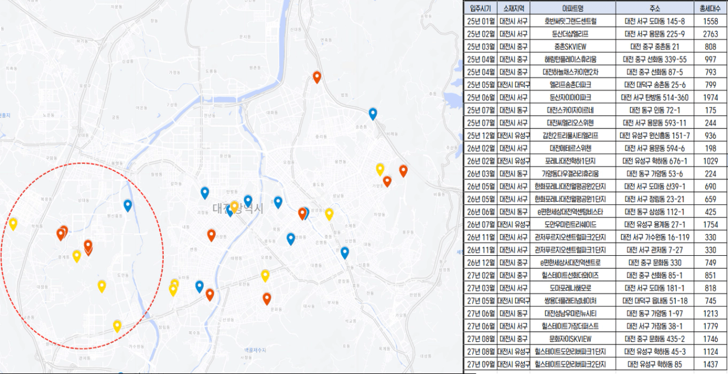Click the red pin overlapping a blue pin at 삼성동

pyautogui.click(x=302, y=213)
